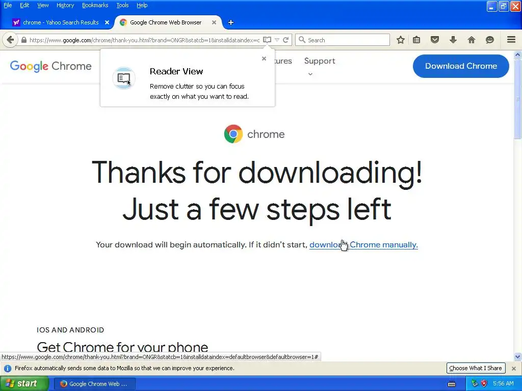Screen dimensions: 522x391
Task: Click the Support navigation link
Action: point(320,61)
